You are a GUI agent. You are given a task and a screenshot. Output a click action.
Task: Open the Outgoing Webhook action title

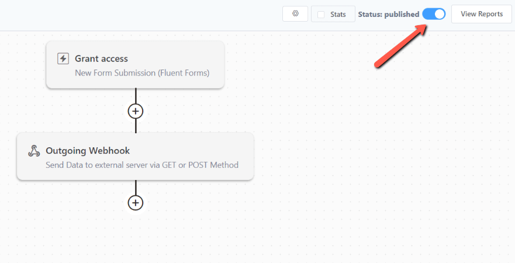pyautogui.click(x=88, y=151)
